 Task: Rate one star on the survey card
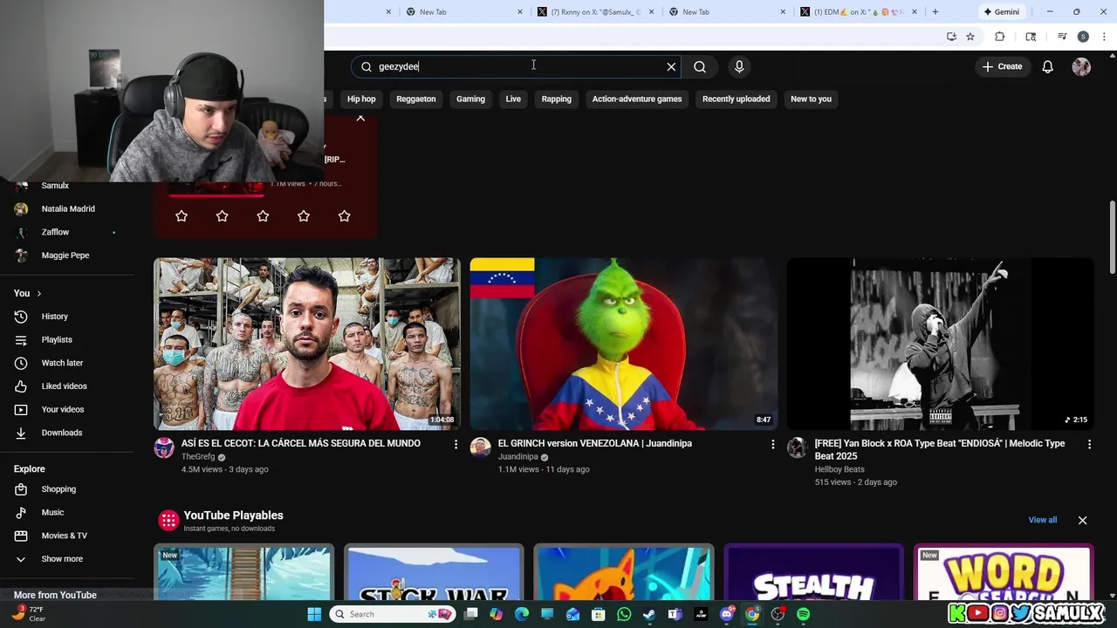[x=182, y=215]
